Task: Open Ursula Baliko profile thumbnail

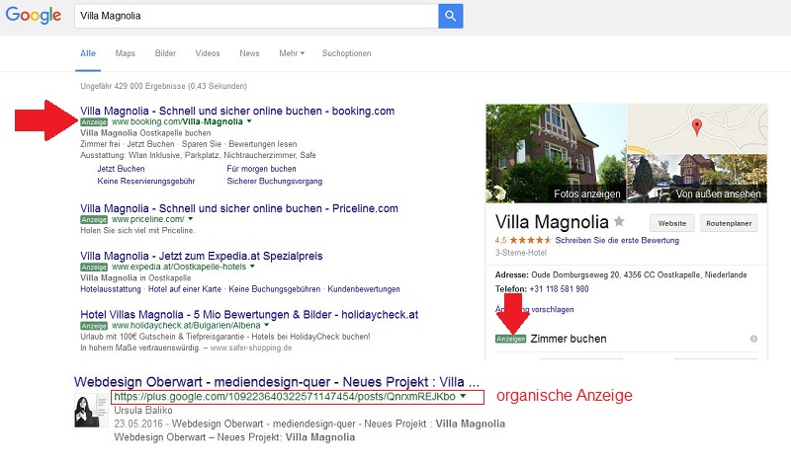Action: [91, 410]
